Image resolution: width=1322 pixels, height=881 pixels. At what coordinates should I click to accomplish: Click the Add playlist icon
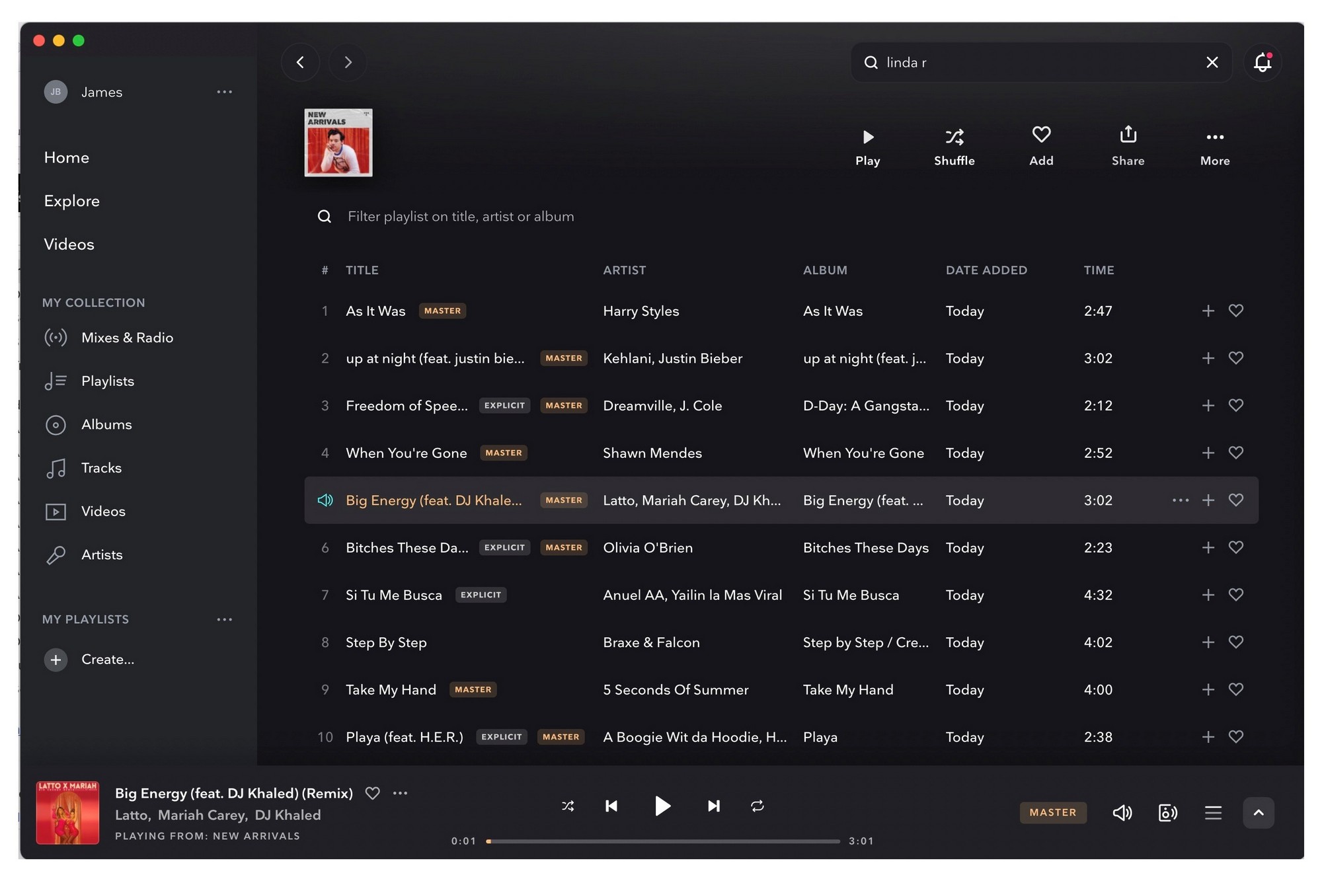point(1040,145)
